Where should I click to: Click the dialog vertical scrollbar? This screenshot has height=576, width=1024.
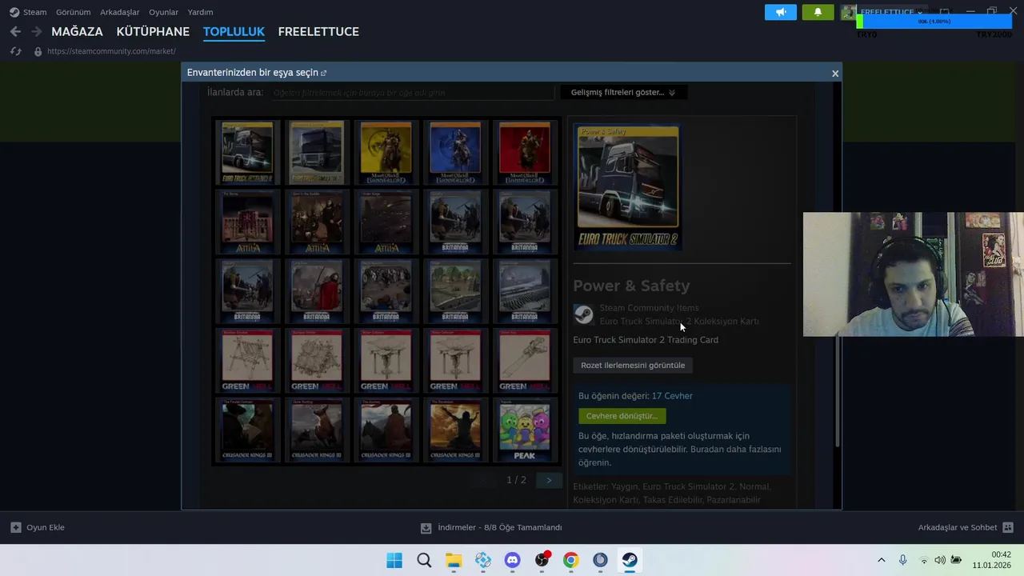[838, 390]
